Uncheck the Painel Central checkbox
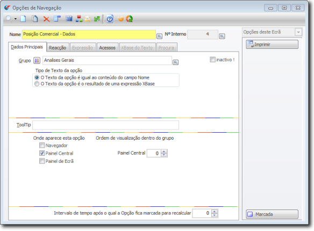The width and height of the screenshot is (314, 231). (42, 153)
